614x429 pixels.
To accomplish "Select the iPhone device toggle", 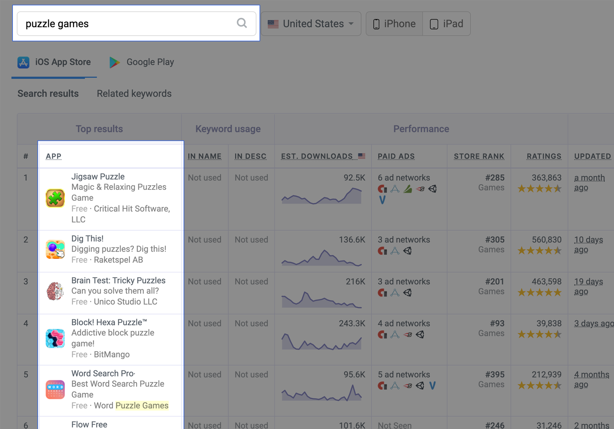I will 394,24.
